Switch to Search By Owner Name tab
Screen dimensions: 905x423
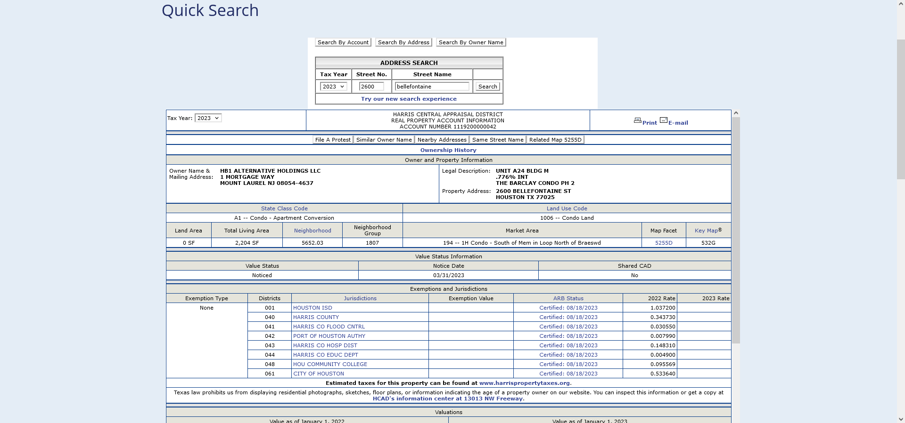click(471, 42)
